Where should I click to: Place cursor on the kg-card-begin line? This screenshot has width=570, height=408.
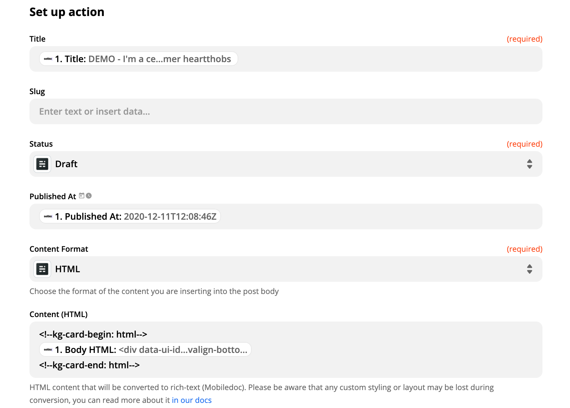coord(93,334)
